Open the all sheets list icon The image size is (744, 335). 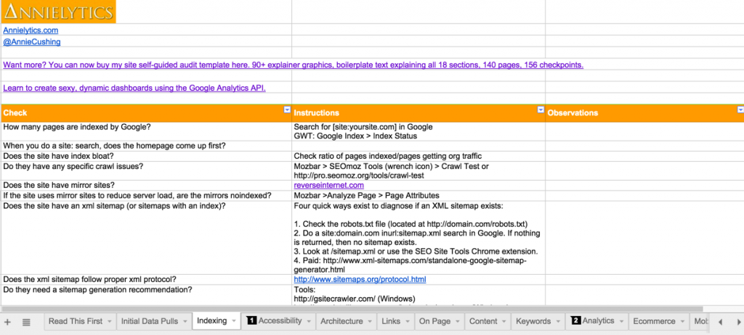pos(26,322)
